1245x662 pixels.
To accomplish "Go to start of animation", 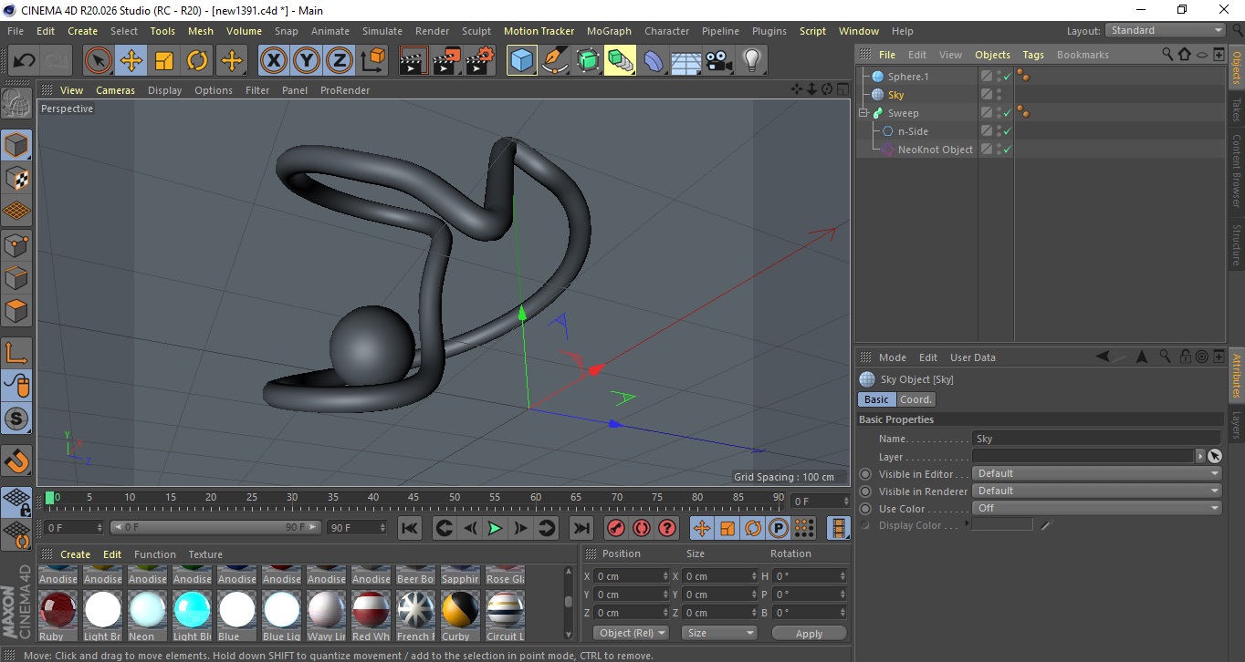I will pyautogui.click(x=410, y=528).
